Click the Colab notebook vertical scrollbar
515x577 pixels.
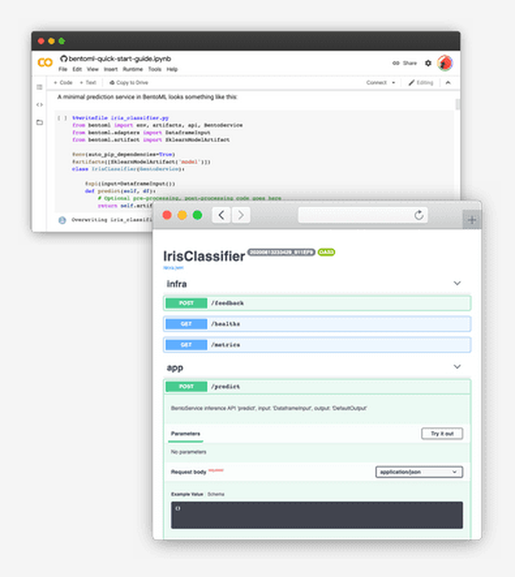point(457,104)
